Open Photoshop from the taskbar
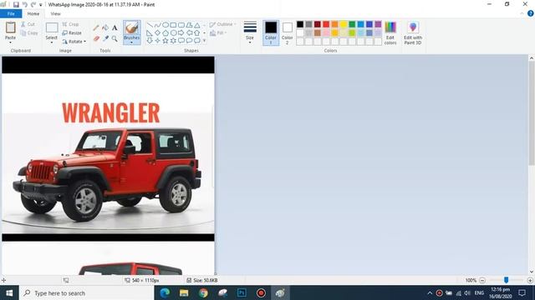Screen dimensions: 535x300 point(242,292)
